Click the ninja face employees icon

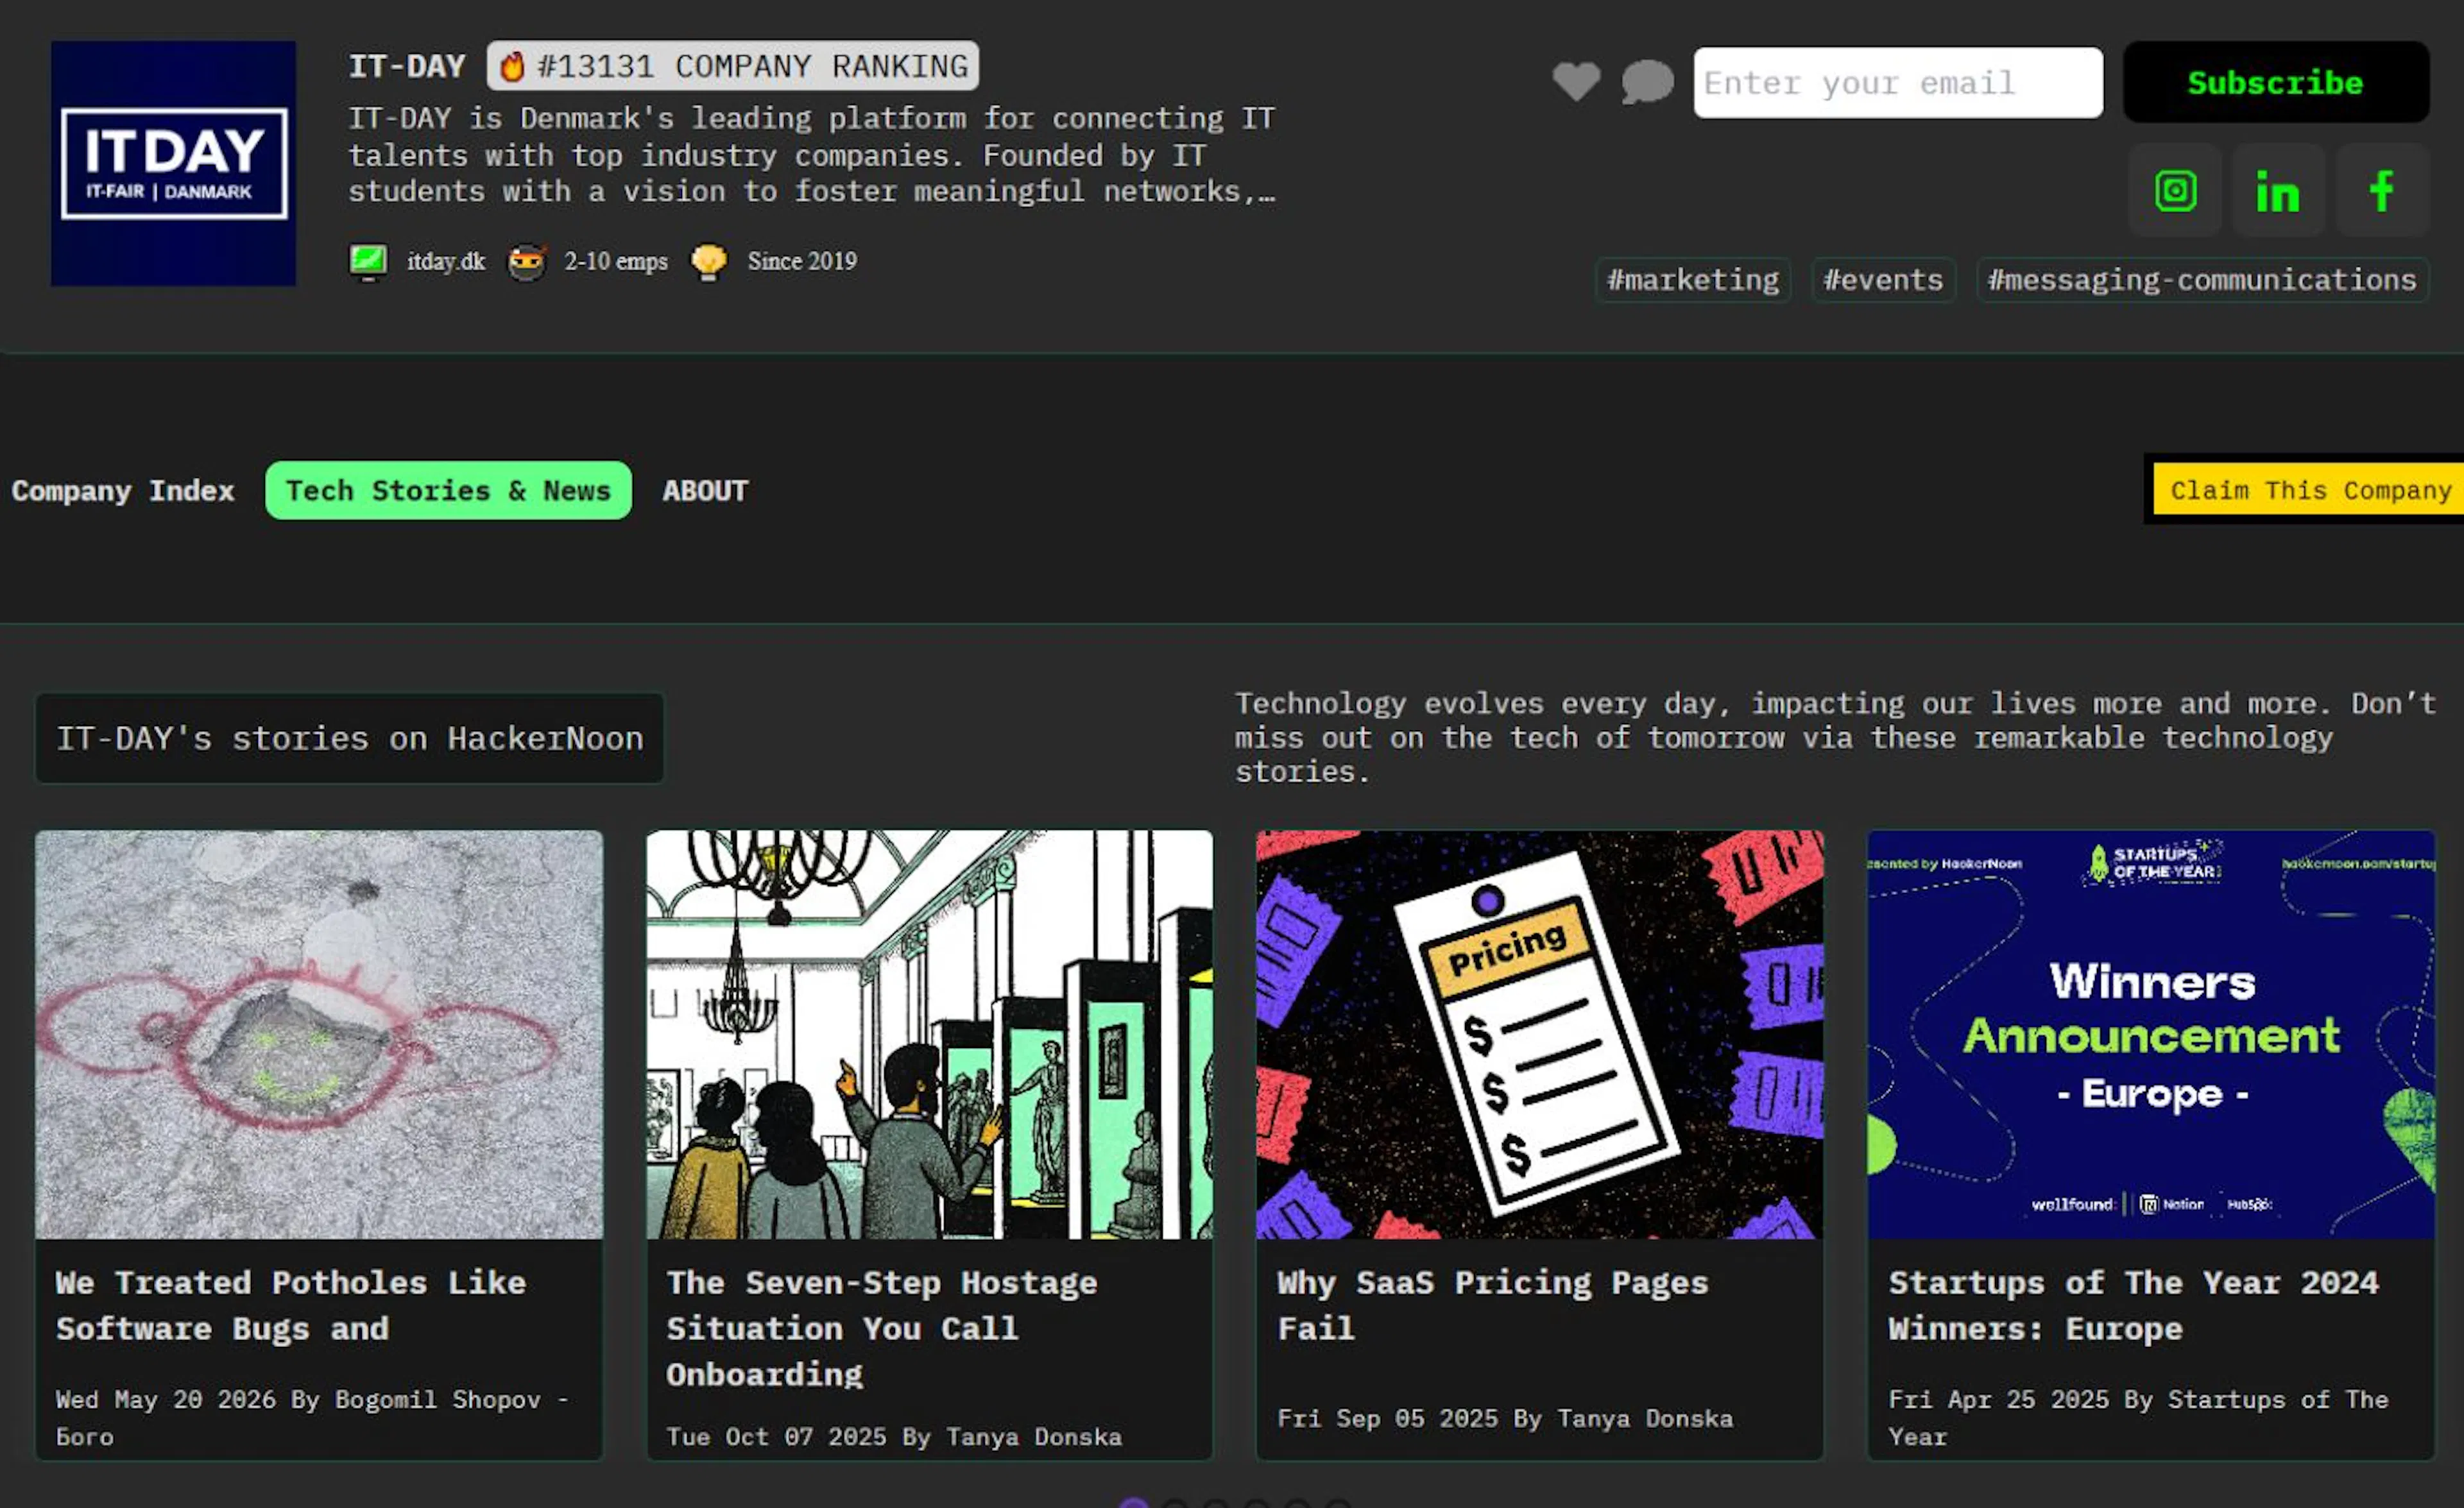[527, 262]
